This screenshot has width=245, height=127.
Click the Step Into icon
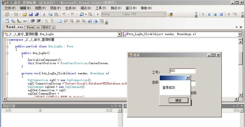point(235,14)
